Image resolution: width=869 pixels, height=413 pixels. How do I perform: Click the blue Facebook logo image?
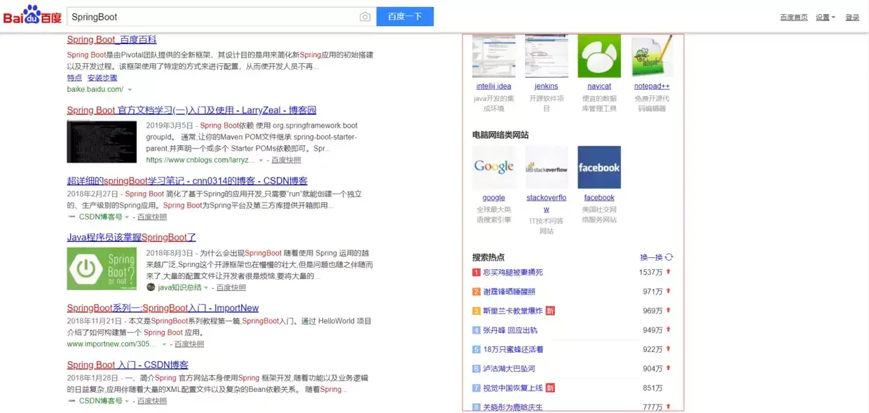599,168
